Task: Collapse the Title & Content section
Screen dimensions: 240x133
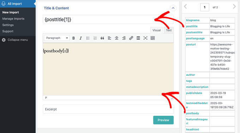Action: [x=173, y=8]
